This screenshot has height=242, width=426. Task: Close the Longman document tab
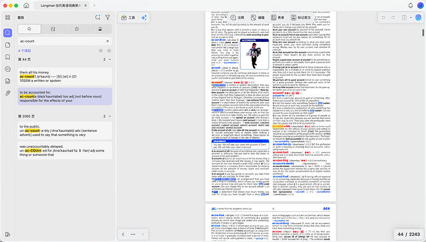86,6
